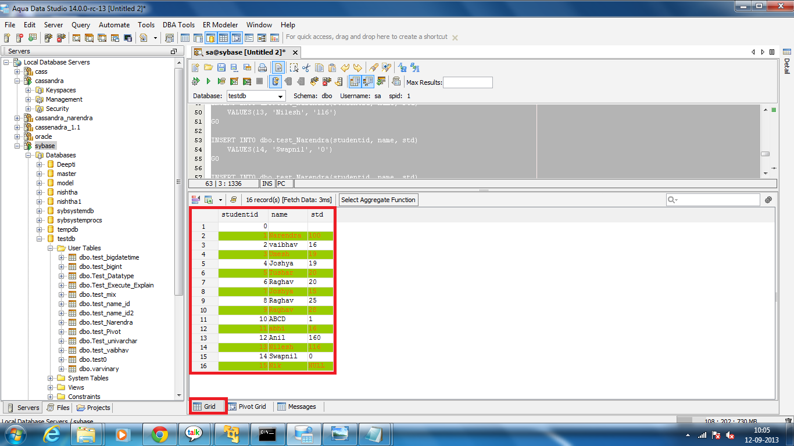The height and width of the screenshot is (446, 794).
Task: Click the Export to Excel icon in results toolbar
Action: pyautogui.click(x=208, y=200)
